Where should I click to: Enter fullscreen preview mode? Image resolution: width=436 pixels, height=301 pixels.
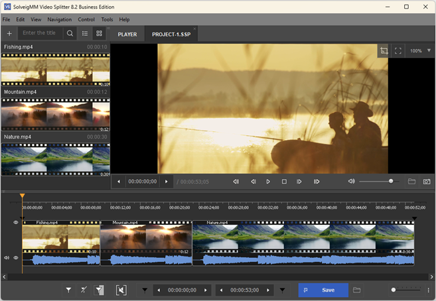pyautogui.click(x=398, y=51)
